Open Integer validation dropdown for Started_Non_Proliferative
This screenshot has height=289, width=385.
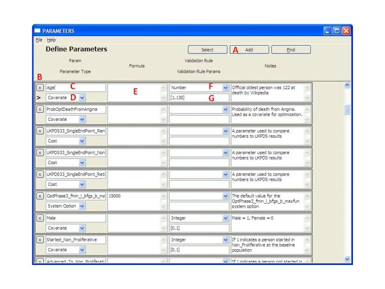click(x=225, y=240)
